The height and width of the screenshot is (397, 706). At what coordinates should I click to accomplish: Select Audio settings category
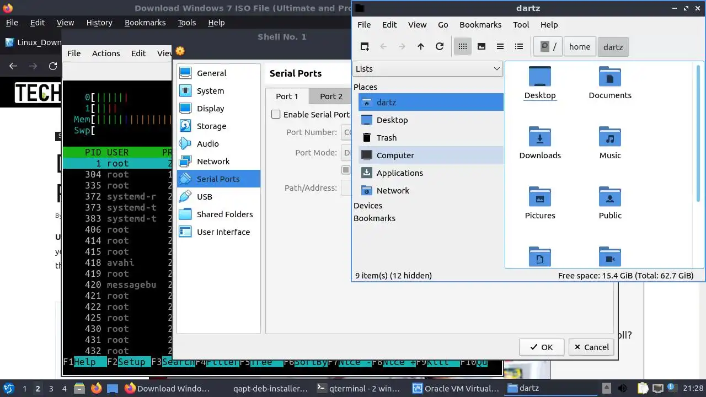click(x=218, y=143)
